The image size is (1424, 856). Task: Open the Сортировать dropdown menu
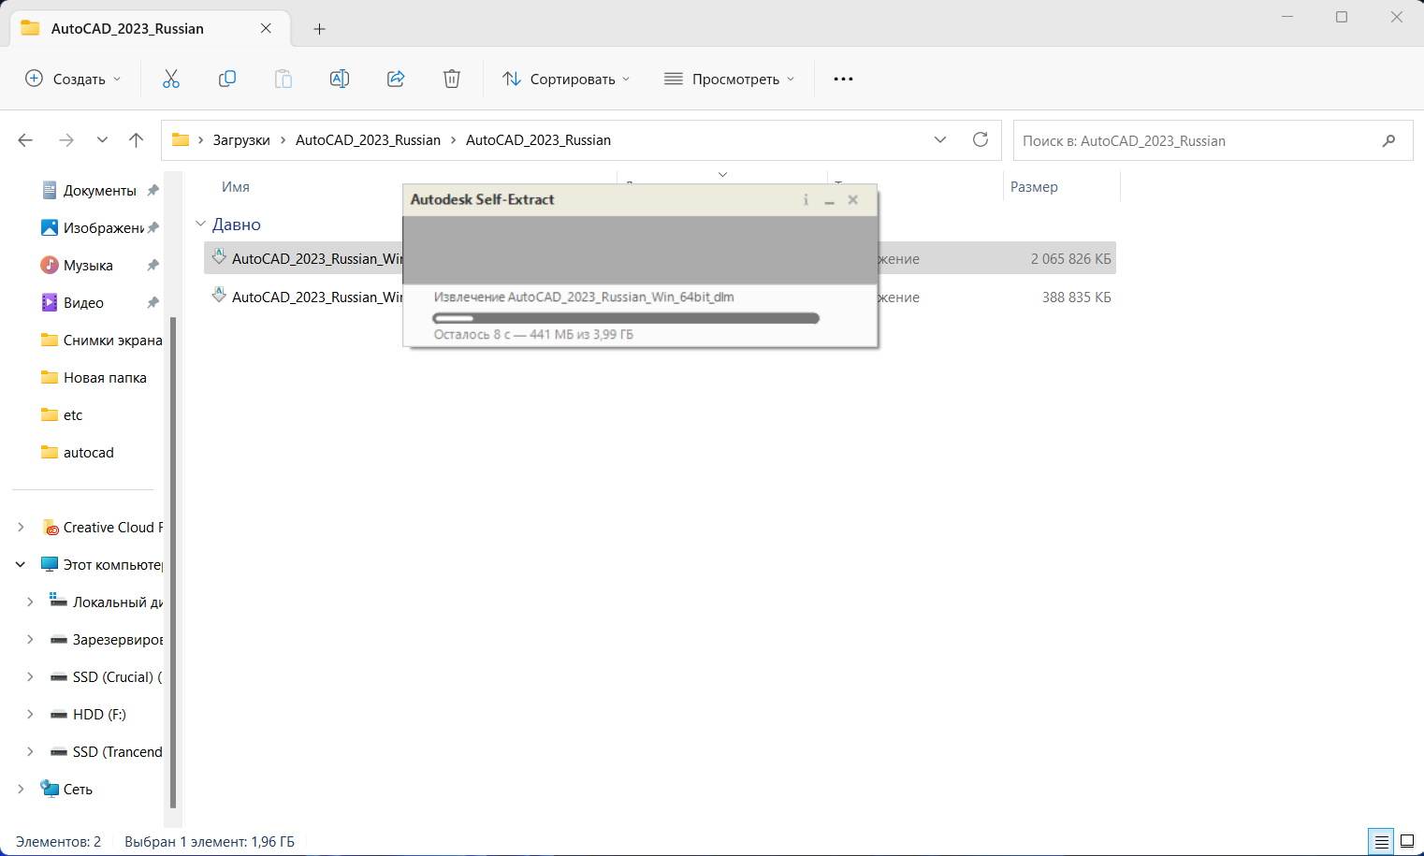point(566,80)
